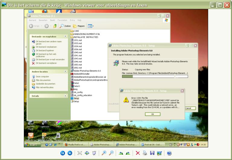Screen dimensions: 232x160
Task: Rotate image clockwise in viewer
Action: [x=121, y=153]
